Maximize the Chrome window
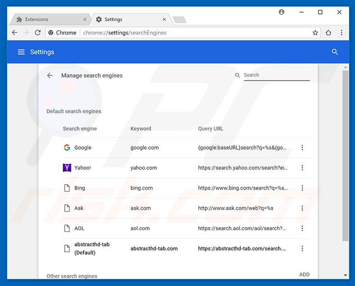 (x=320, y=12)
